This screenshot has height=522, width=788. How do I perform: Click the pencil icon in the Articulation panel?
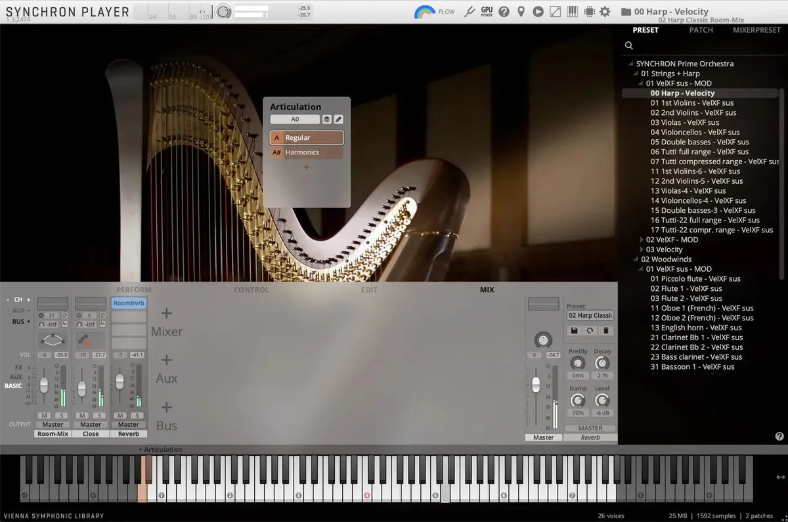tap(338, 119)
